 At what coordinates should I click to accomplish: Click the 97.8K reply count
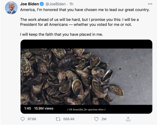[x=31, y=119]
